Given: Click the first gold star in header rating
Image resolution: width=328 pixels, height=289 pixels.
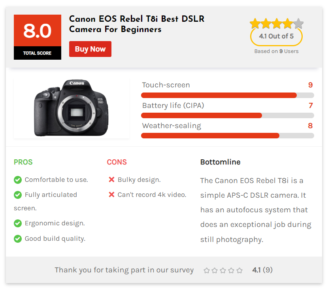Looking at the screenshot, I should point(255,24).
